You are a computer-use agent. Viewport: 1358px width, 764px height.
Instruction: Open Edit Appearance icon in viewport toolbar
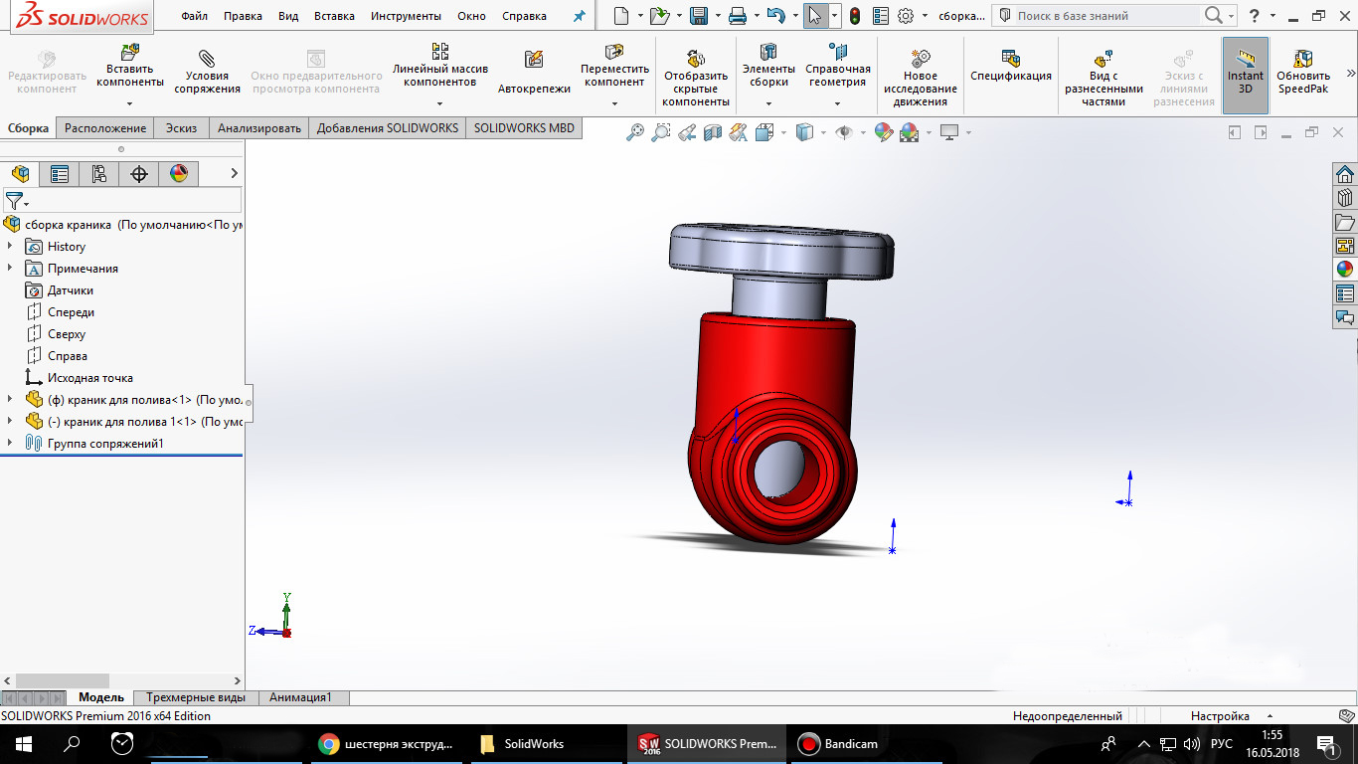pyautogui.click(x=883, y=131)
